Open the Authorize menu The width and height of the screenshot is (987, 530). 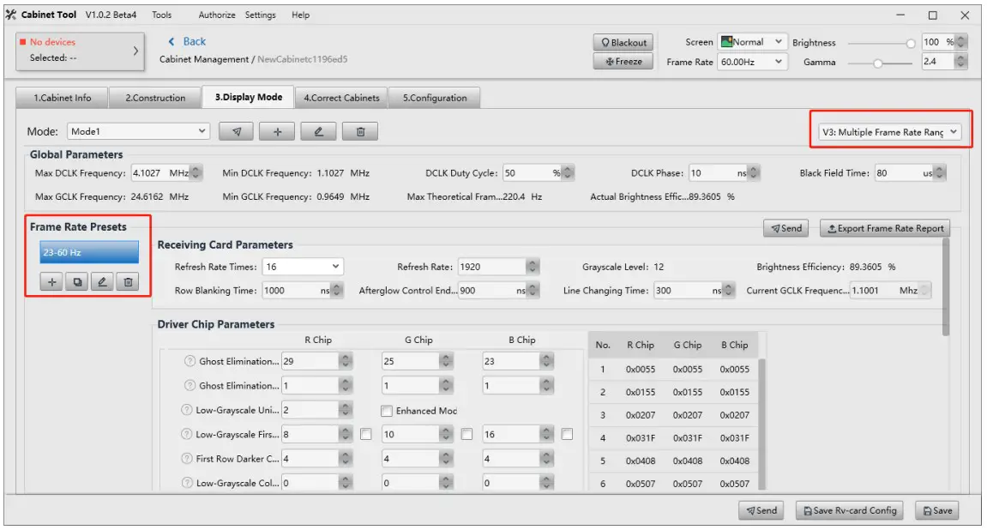(217, 15)
